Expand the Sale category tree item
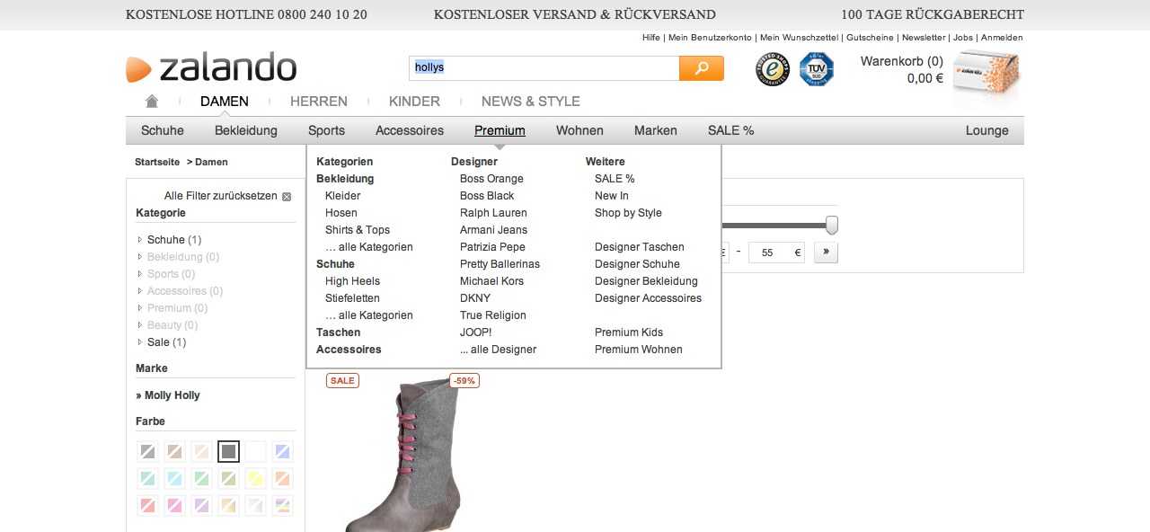The width and height of the screenshot is (1150, 532). pos(140,342)
